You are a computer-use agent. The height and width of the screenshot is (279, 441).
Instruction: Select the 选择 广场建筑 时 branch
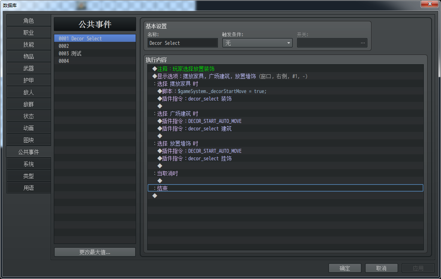(286, 114)
